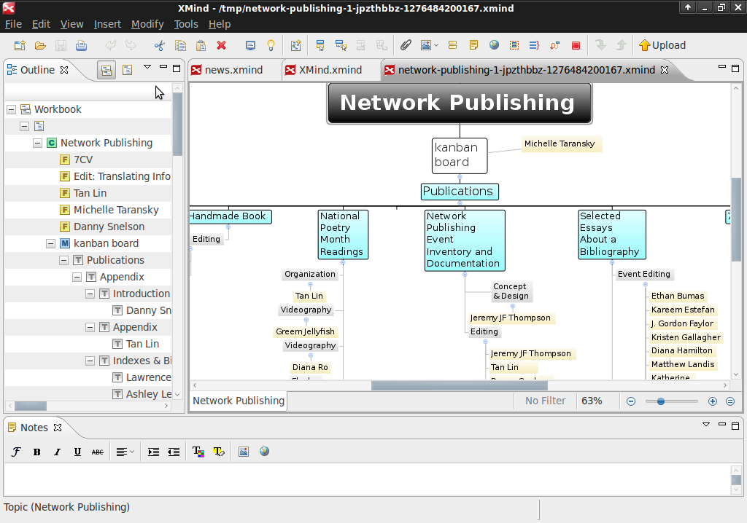Collapse the Indexes & Bi outline node
Screen dimensions: 747x523
90,361
